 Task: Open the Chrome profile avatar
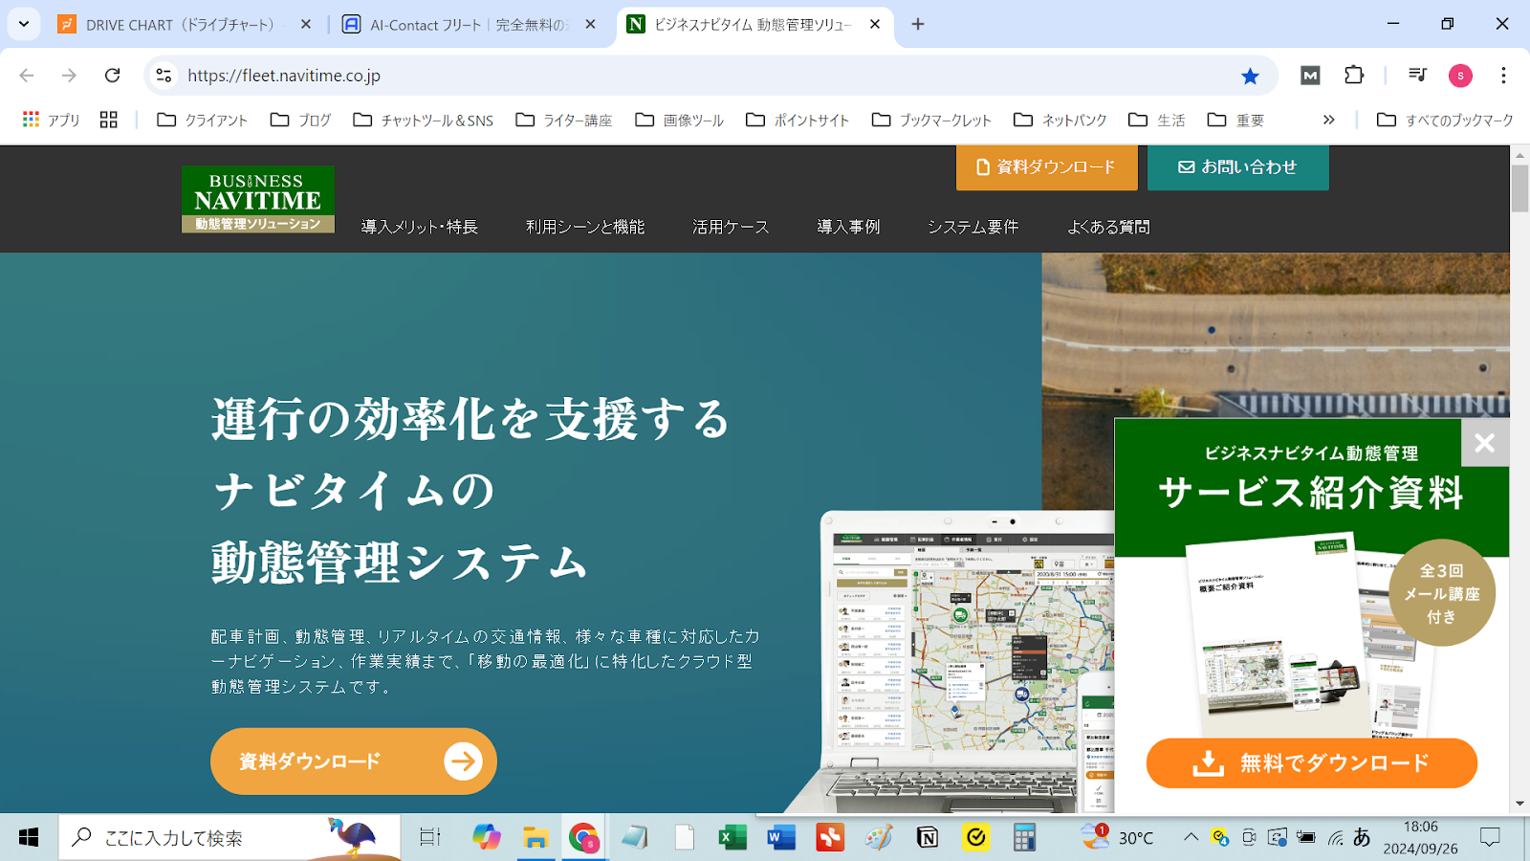pos(1460,76)
